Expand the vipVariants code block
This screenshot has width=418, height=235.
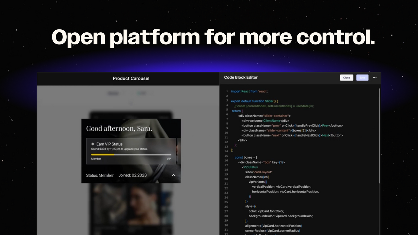click(x=255, y=181)
